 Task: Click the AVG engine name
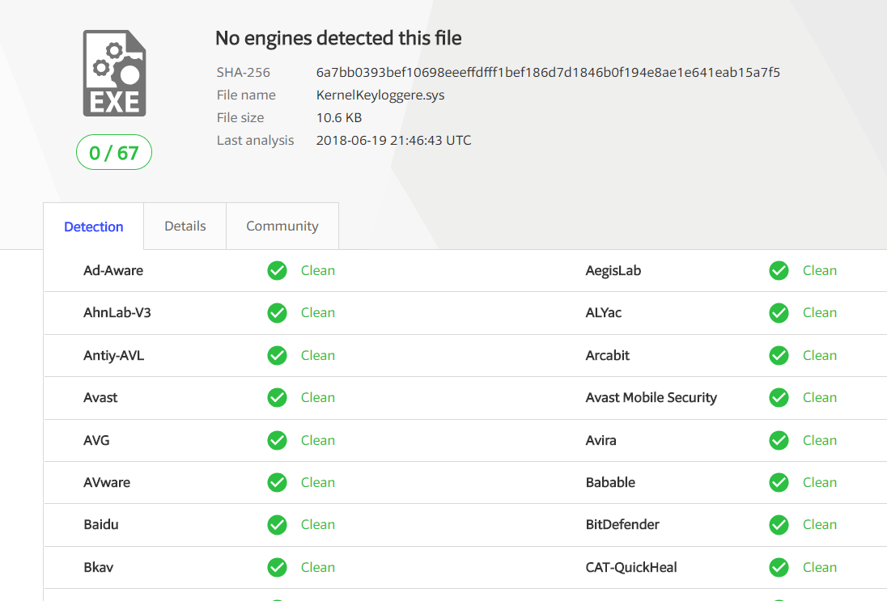[x=96, y=440]
